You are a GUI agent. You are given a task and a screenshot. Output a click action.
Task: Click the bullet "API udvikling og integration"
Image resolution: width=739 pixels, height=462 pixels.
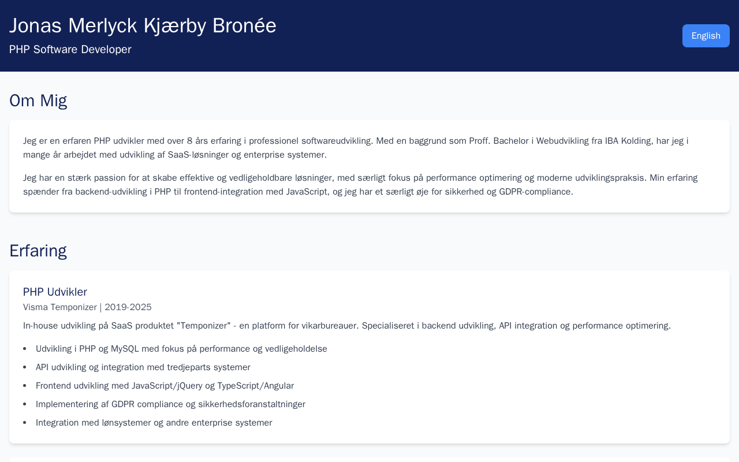coord(143,367)
